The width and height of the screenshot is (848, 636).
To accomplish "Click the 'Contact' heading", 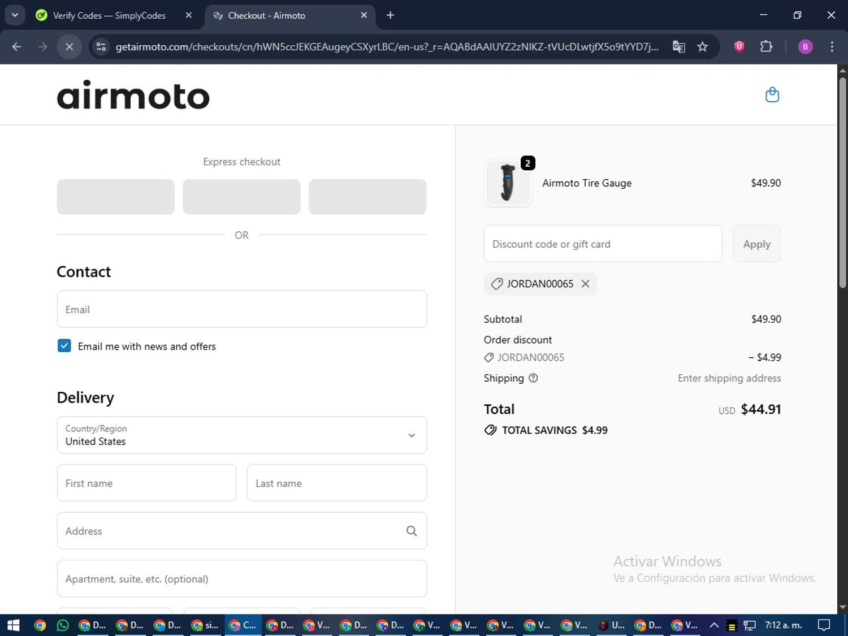I will tap(84, 272).
